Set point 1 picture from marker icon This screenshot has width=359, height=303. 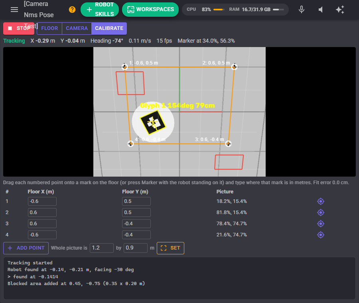point(321,201)
